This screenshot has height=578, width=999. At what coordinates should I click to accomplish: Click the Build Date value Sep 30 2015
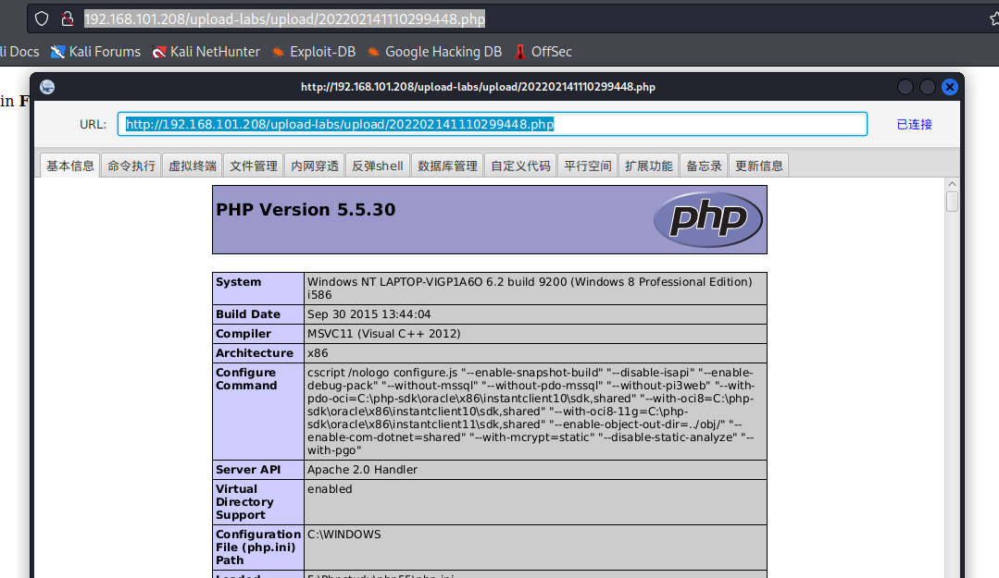pyautogui.click(x=368, y=314)
